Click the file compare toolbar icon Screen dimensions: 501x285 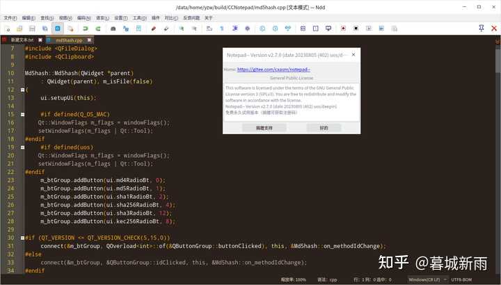pos(303,28)
